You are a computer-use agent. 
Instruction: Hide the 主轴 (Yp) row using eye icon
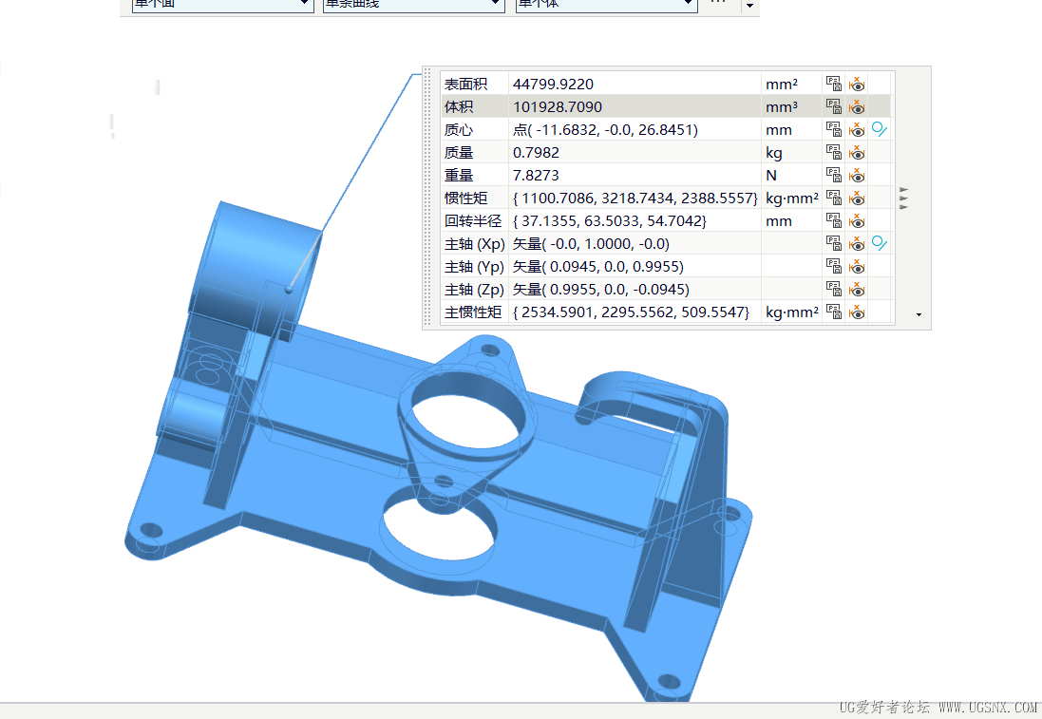point(857,266)
